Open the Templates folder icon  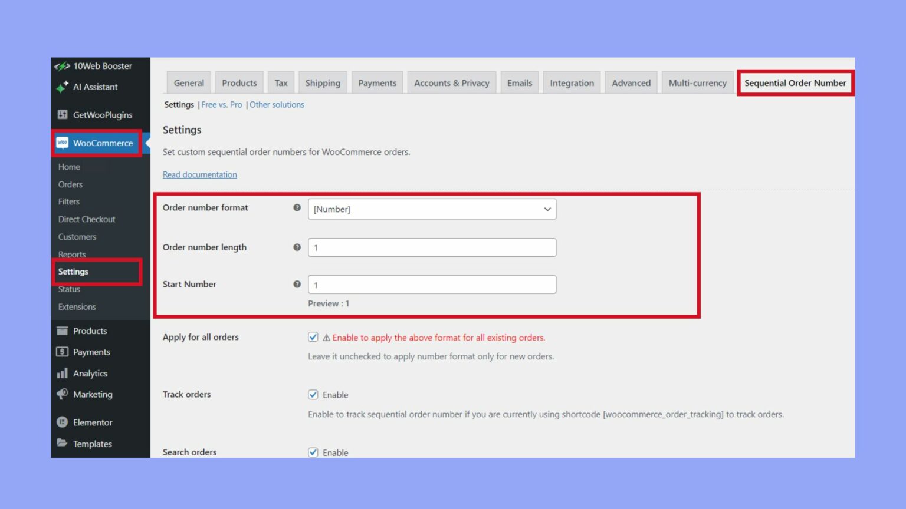tap(63, 444)
